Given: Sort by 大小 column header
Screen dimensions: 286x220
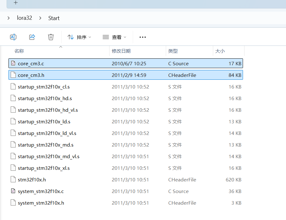Looking at the screenshot, I should [220, 51].
